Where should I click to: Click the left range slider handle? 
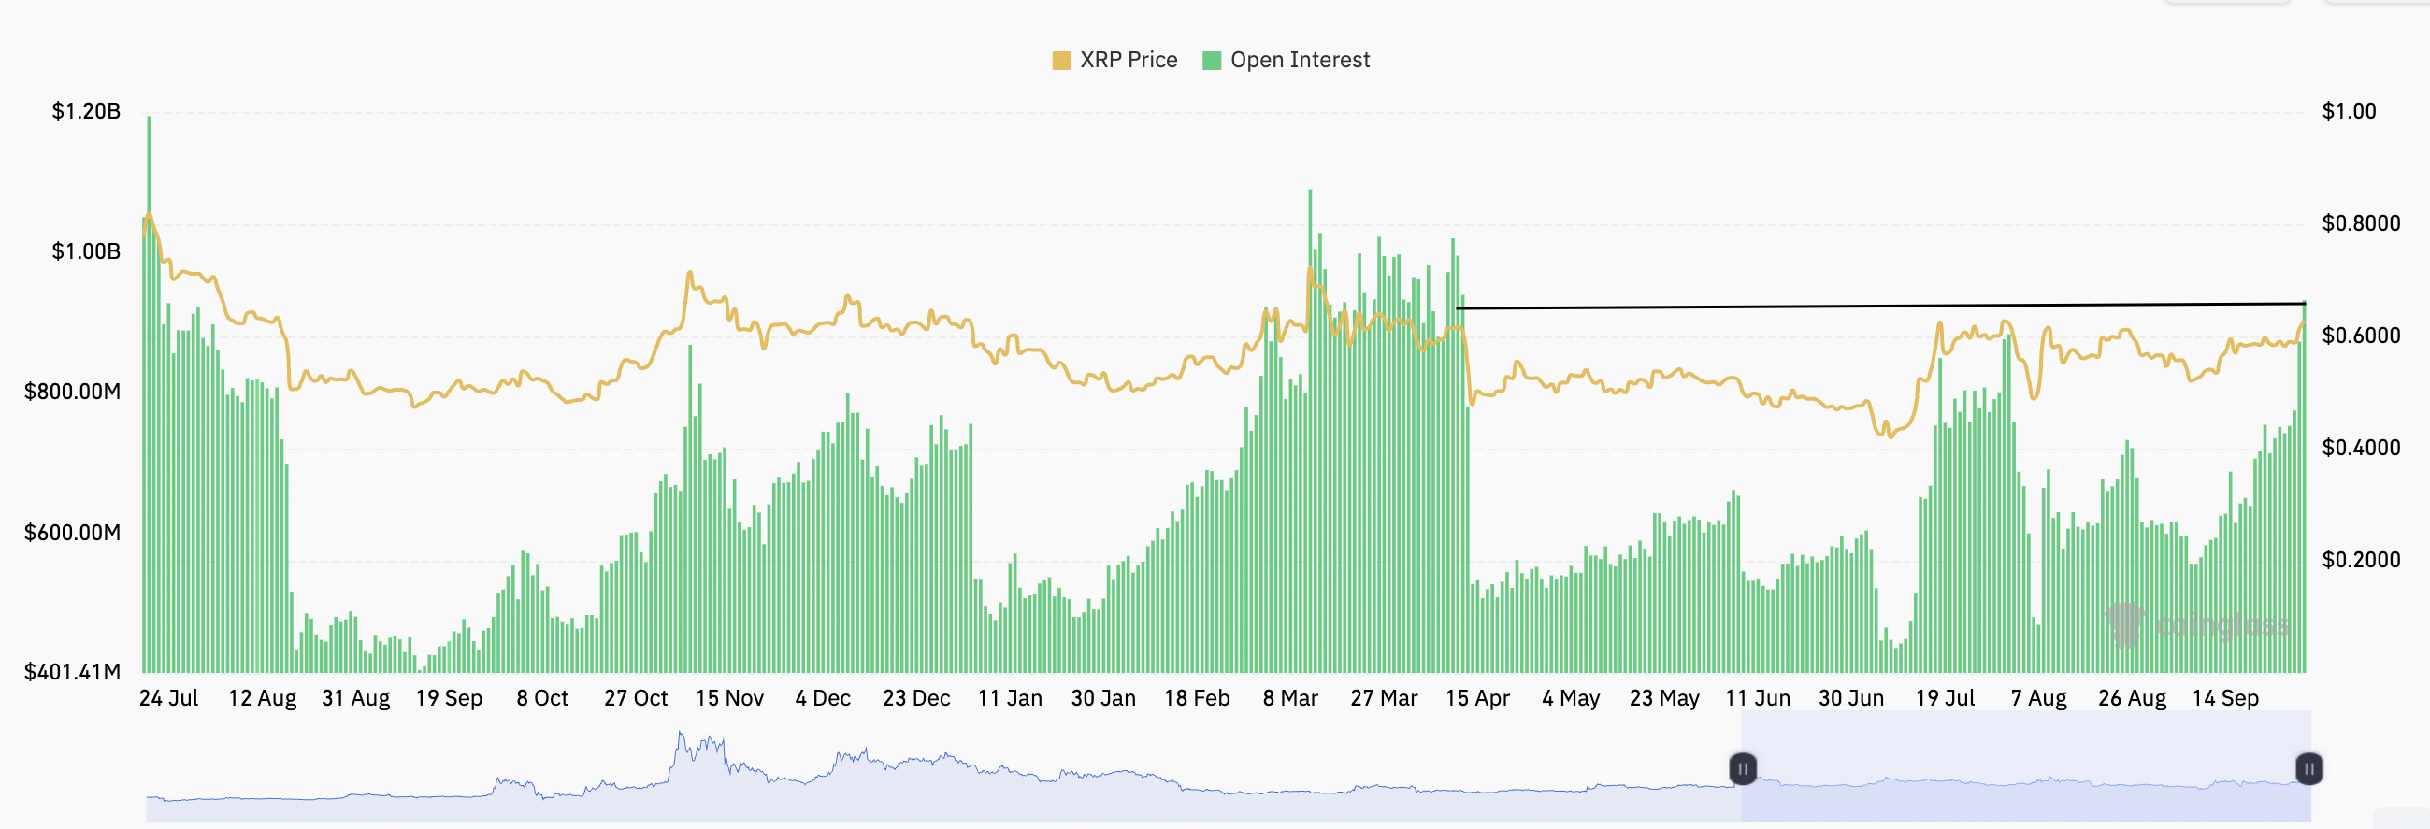pos(1742,768)
